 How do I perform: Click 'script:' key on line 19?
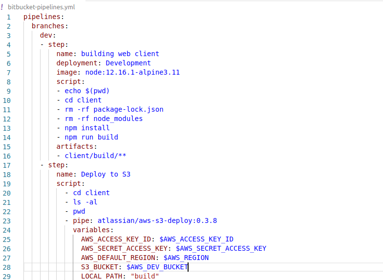(x=70, y=183)
